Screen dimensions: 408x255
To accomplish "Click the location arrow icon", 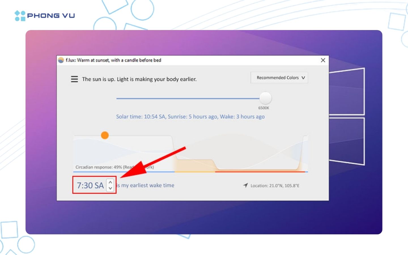I will tap(245, 185).
